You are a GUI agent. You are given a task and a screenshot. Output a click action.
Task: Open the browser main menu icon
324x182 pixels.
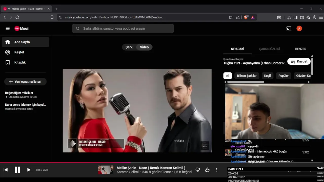pyautogui.click(x=321, y=17)
